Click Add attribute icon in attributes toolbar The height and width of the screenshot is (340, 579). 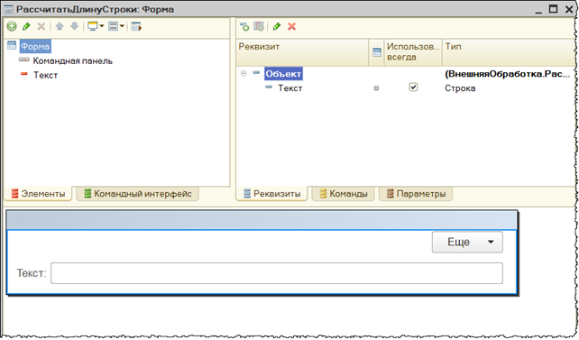(x=244, y=26)
